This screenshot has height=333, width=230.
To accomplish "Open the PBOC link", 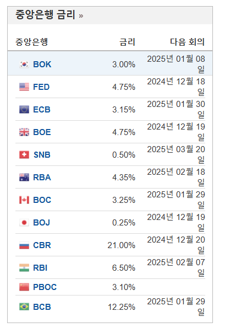I will click(45, 287).
